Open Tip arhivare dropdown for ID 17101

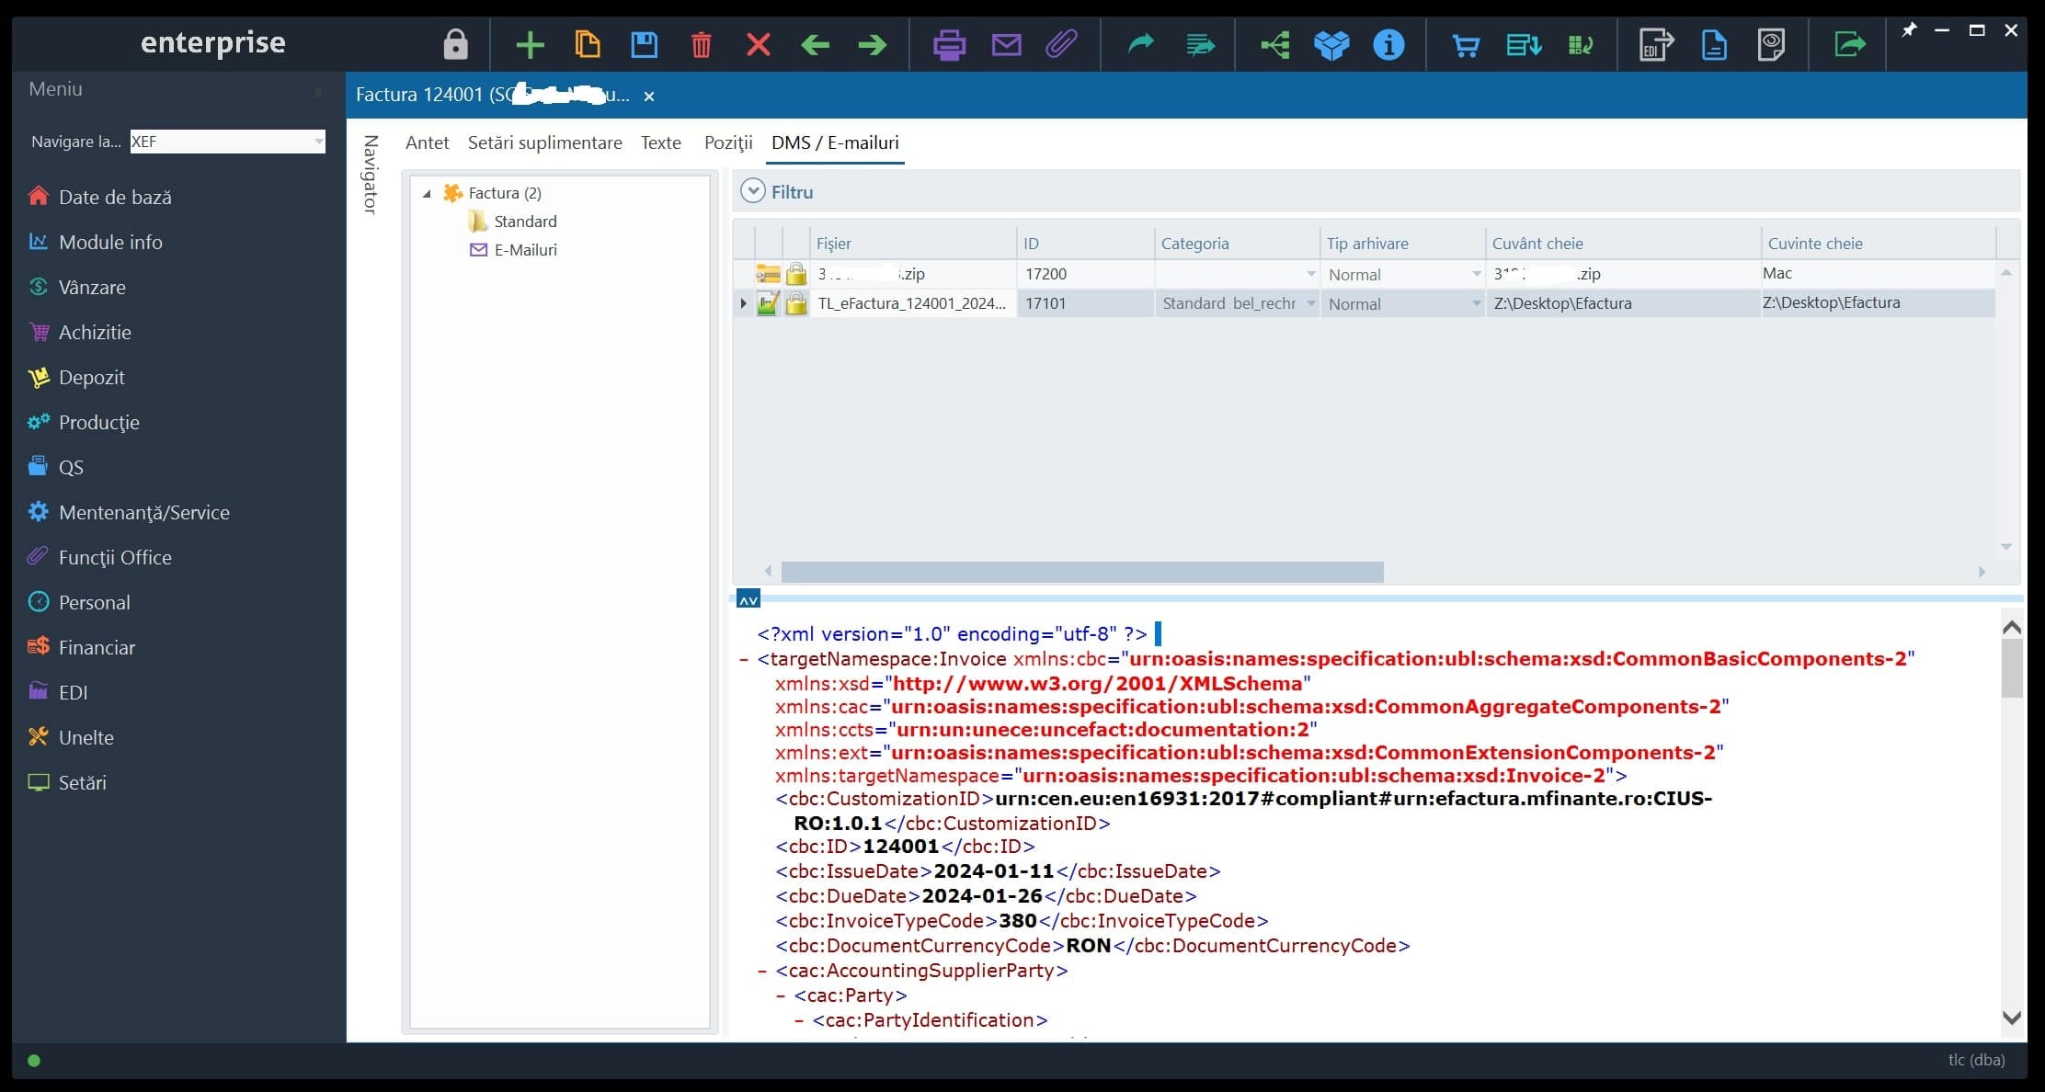1477,303
